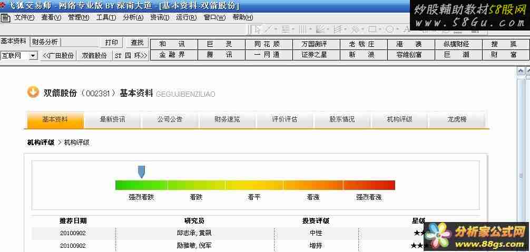Open the 查看(V) menu
This screenshot has height=252, width=530.
pos(52,17)
